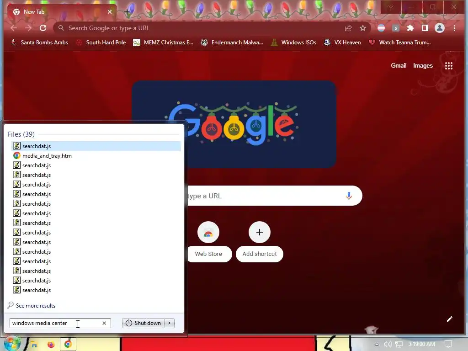
Task: Open the Windows ISOs bookmark
Action: click(x=294, y=43)
